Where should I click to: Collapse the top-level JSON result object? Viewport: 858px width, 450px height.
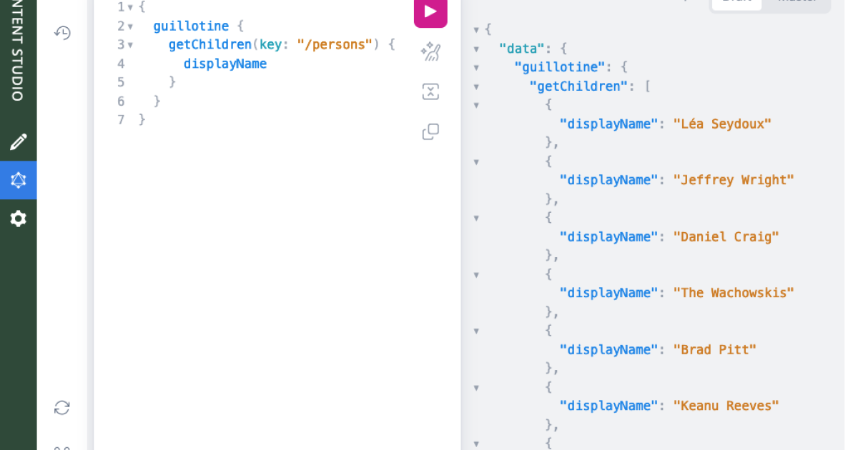click(x=476, y=29)
